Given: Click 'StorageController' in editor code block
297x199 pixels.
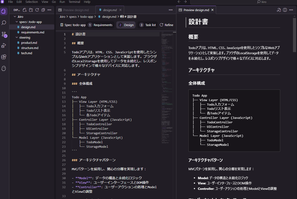Looking at the screenshot, I should click(102, 133).
